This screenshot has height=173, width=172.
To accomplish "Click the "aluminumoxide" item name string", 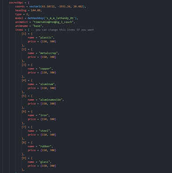I will click(x=50, y=100).
